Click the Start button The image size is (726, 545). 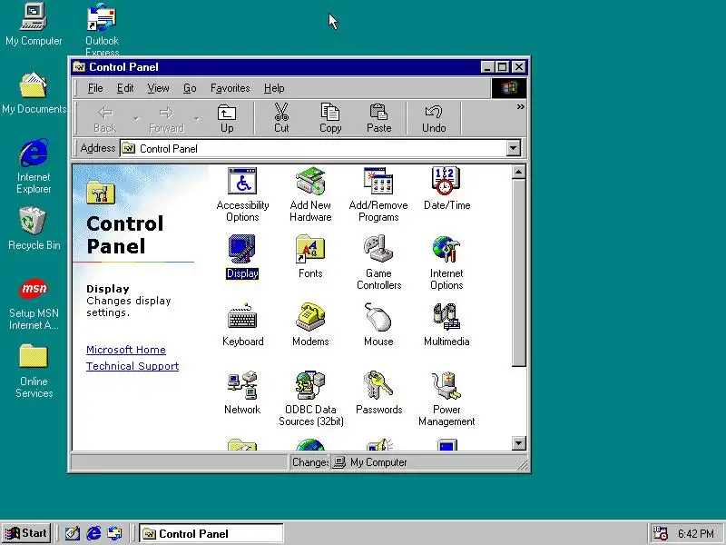pos(26,533)
